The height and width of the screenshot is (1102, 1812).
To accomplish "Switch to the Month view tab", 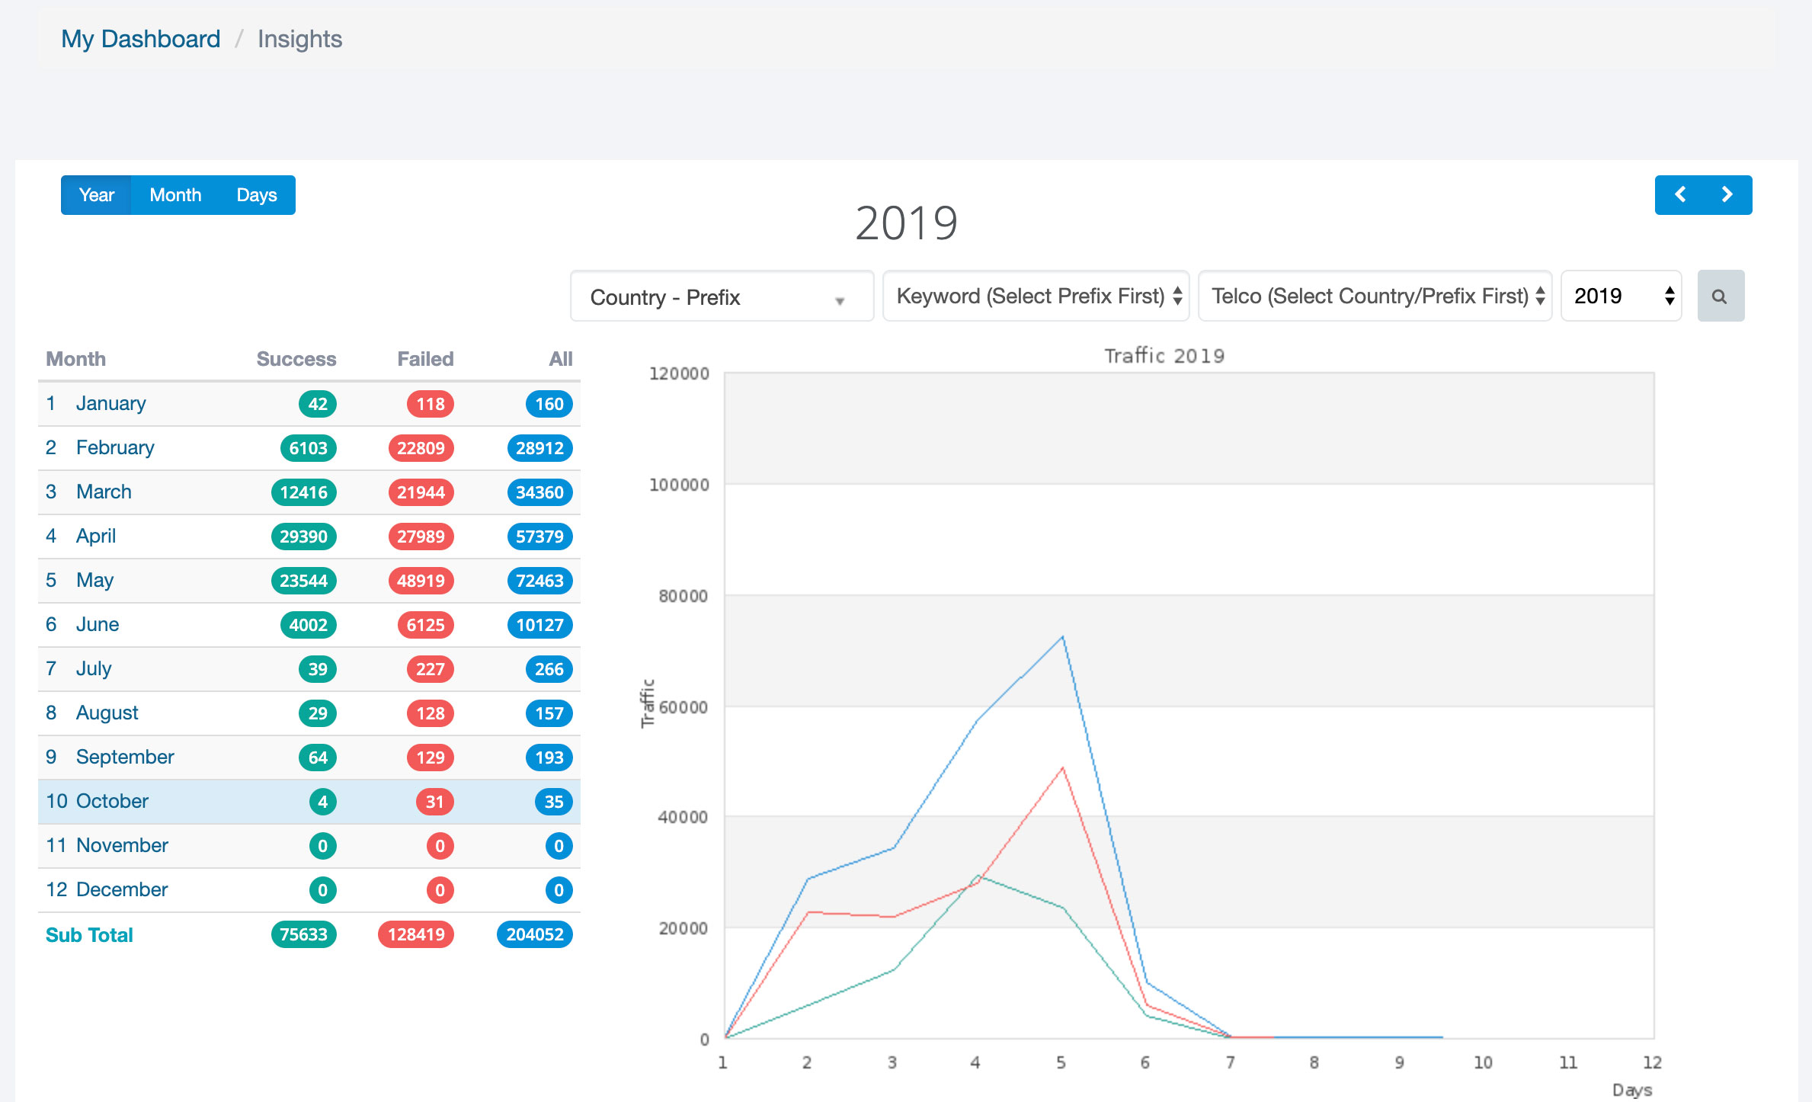I will click(175, 195).
